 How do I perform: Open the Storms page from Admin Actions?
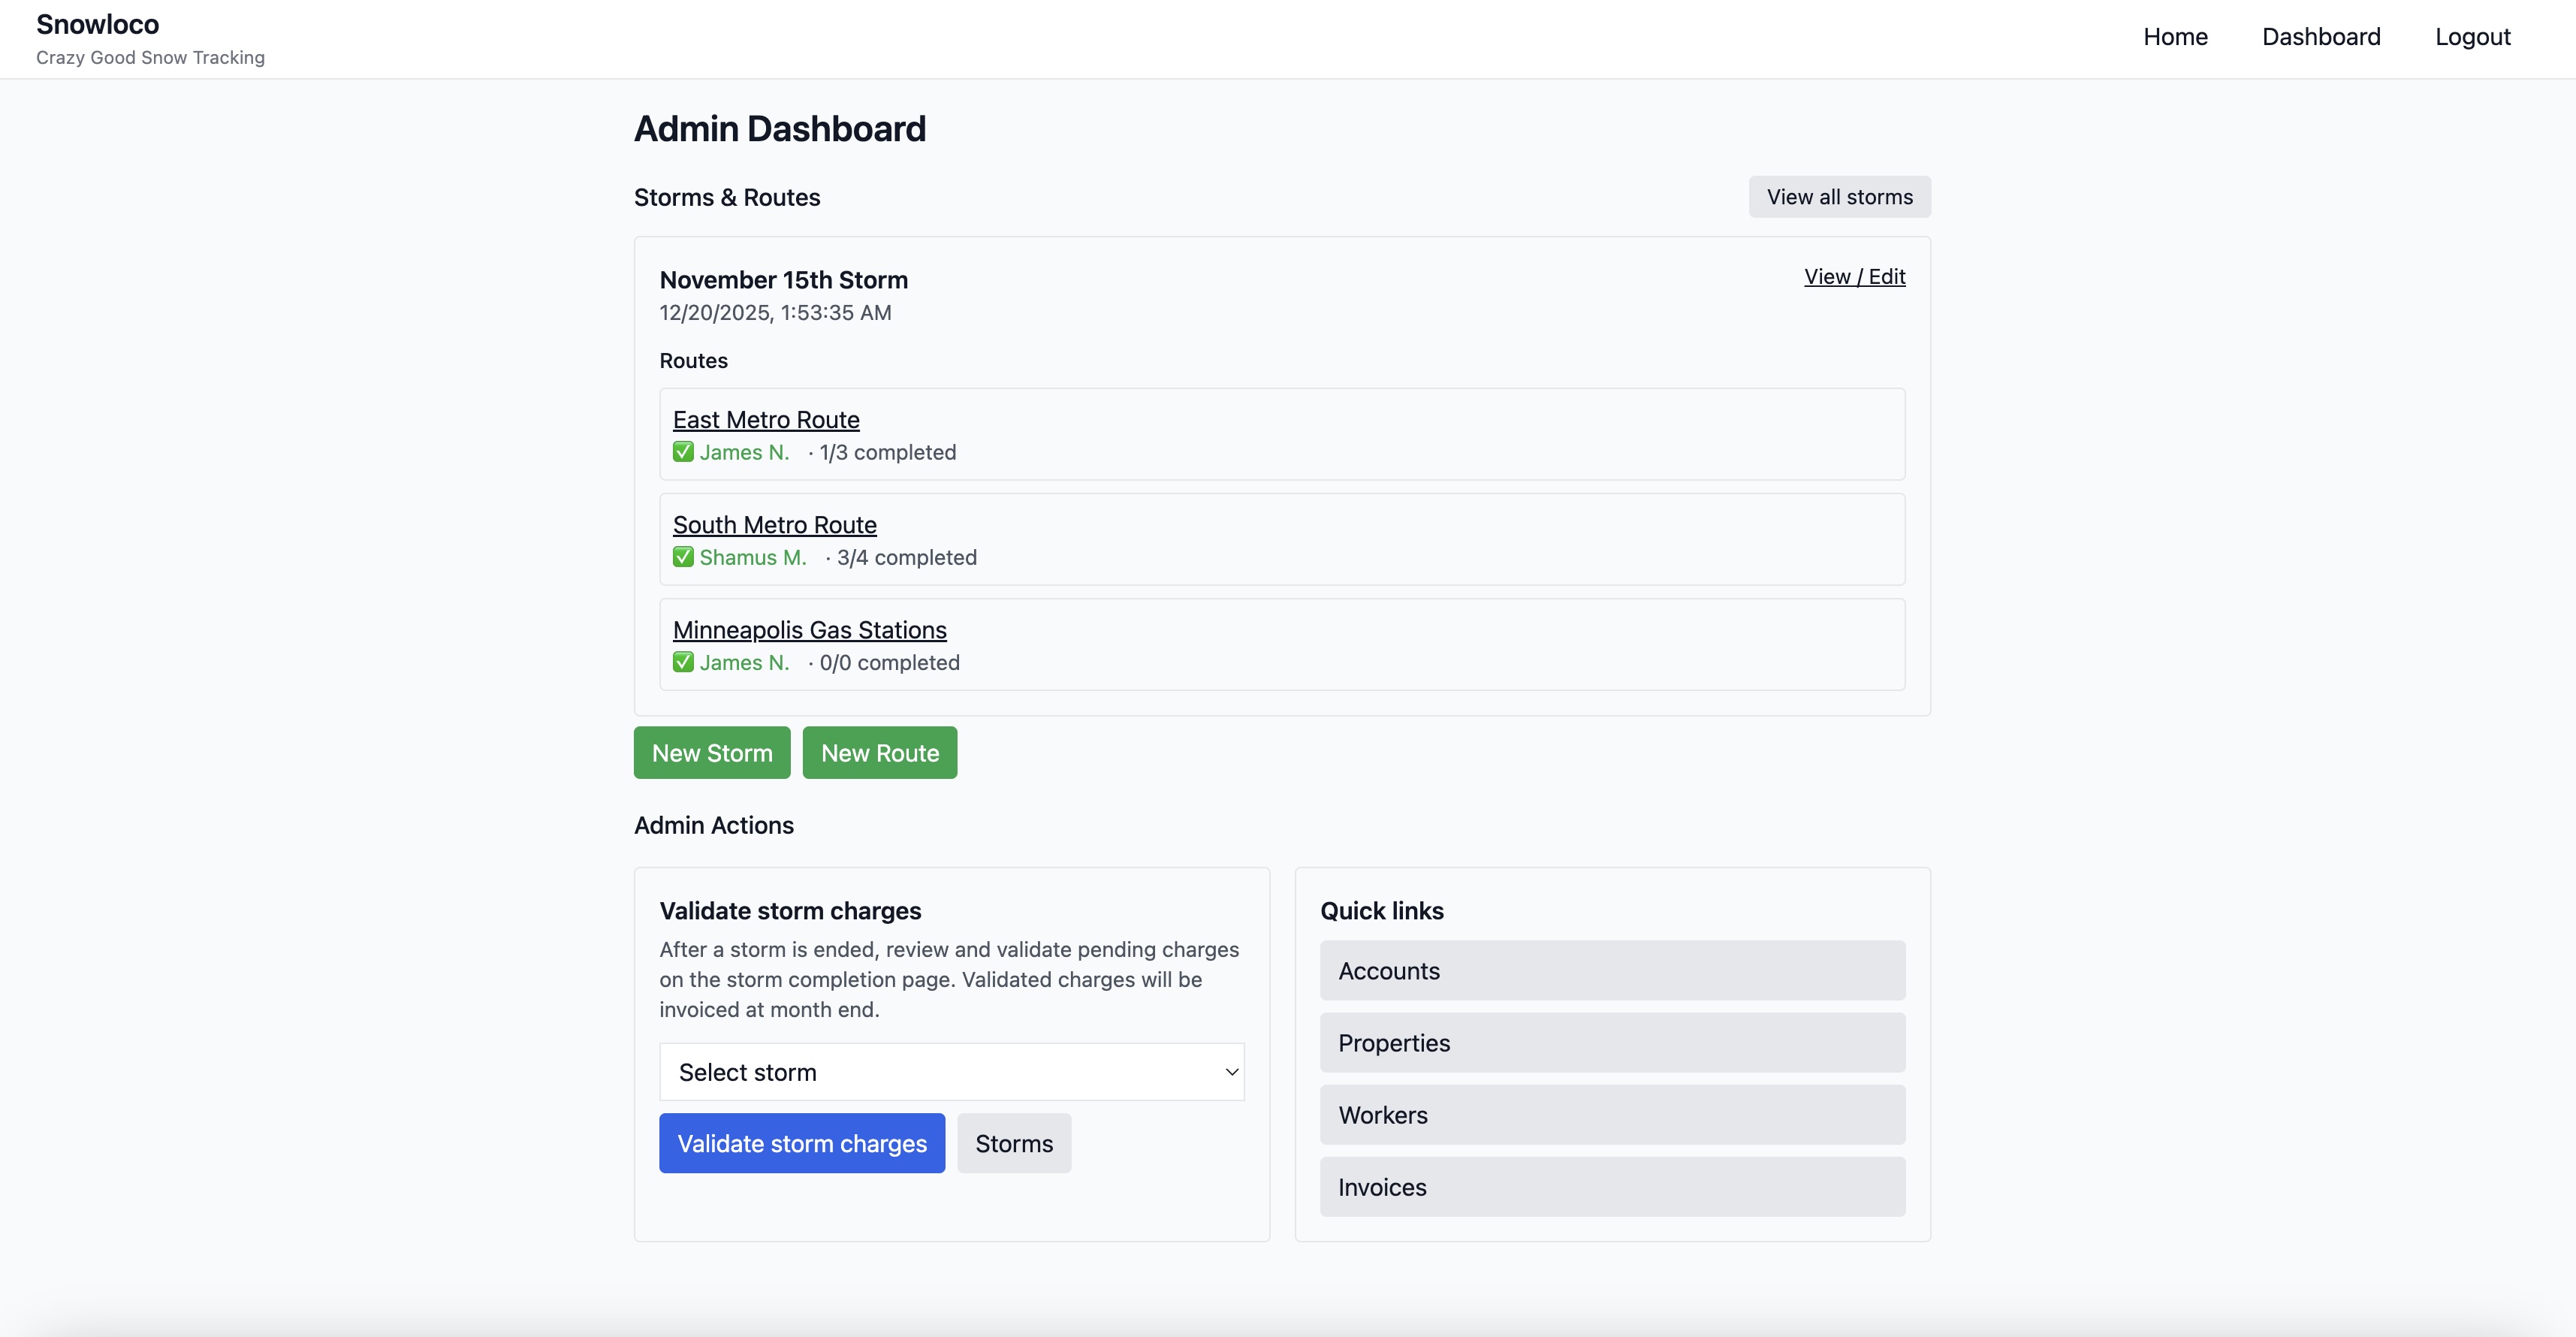pos(1013,1143)
